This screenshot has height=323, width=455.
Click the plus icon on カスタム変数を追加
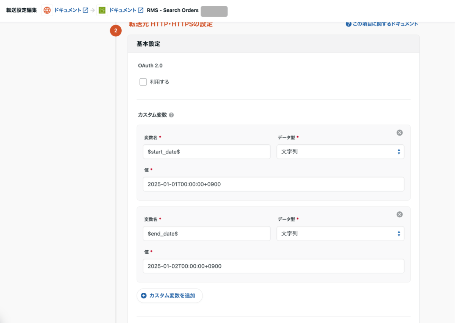143,295
